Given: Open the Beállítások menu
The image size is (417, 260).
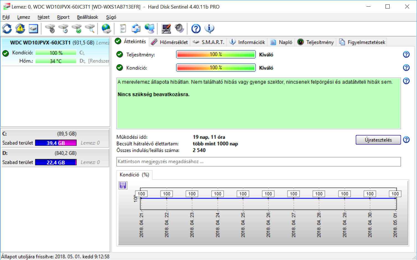Looking at the screenshot, I should tap(87, 17).
